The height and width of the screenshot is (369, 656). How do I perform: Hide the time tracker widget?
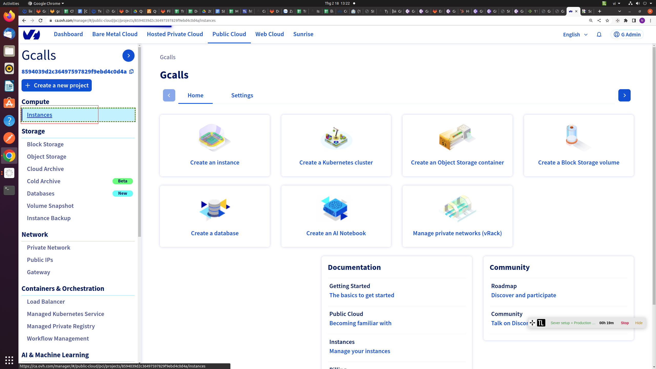[639, 323]
